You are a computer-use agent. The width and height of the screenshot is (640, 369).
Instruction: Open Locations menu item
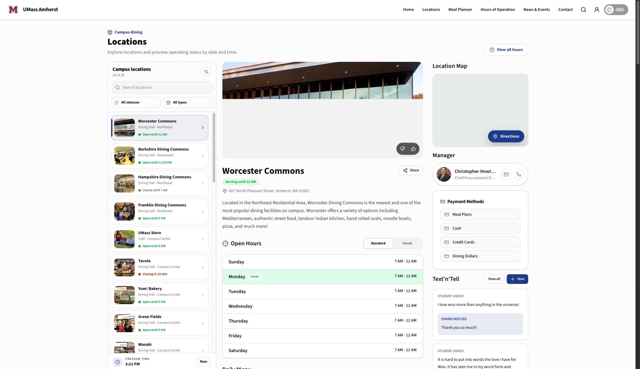[431, 10]
